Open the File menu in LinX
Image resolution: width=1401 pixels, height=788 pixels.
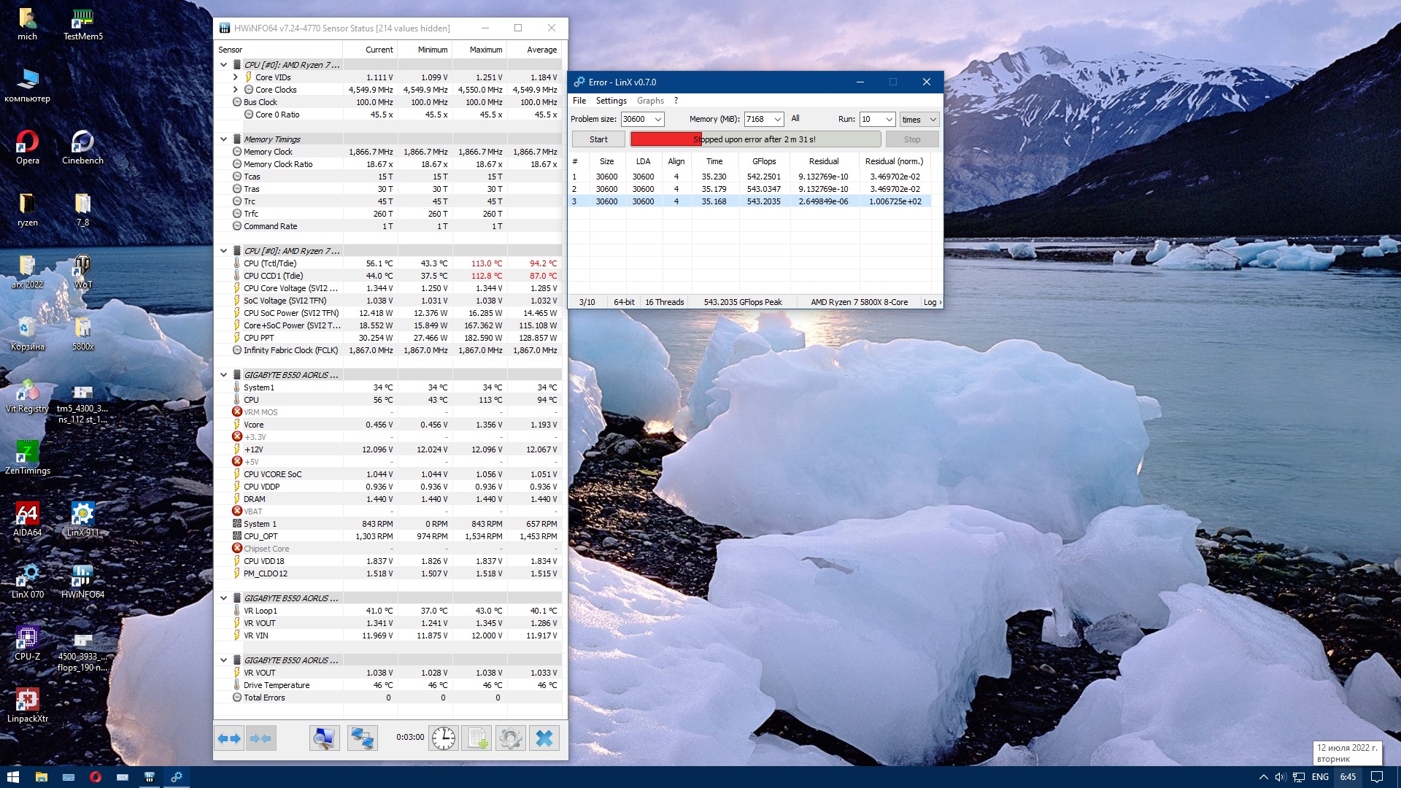tap(579, 101)
